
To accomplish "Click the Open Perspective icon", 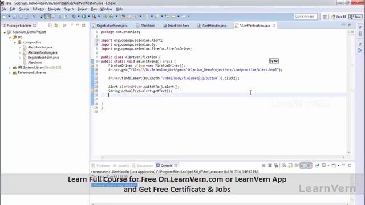I will pos(325,17).
